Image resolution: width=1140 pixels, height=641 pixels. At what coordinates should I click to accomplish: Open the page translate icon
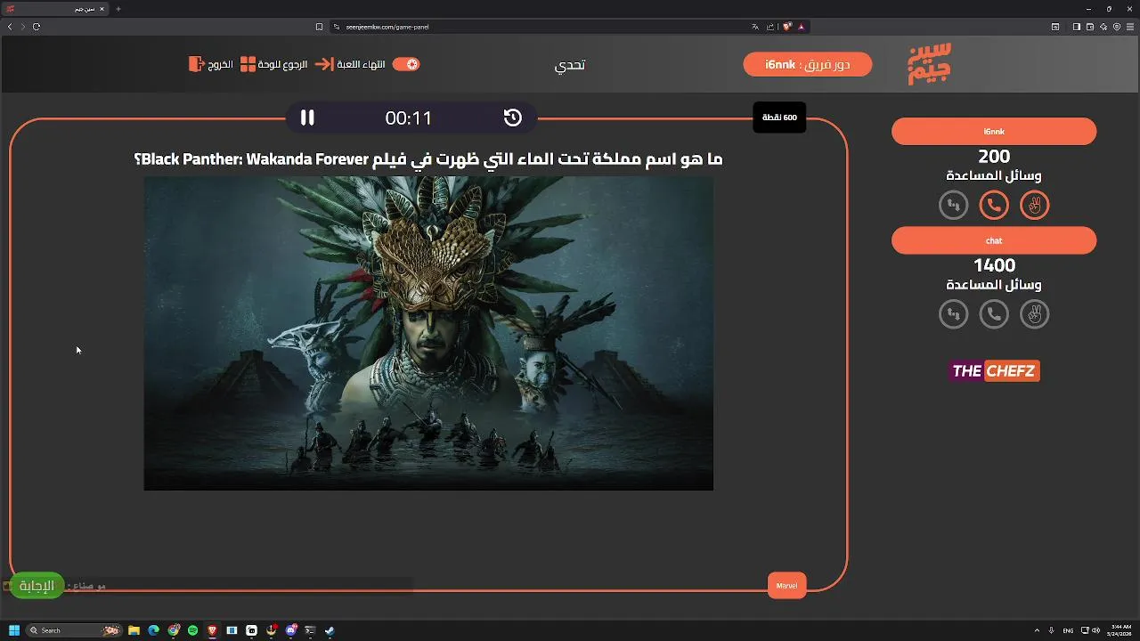click(755, 27)
